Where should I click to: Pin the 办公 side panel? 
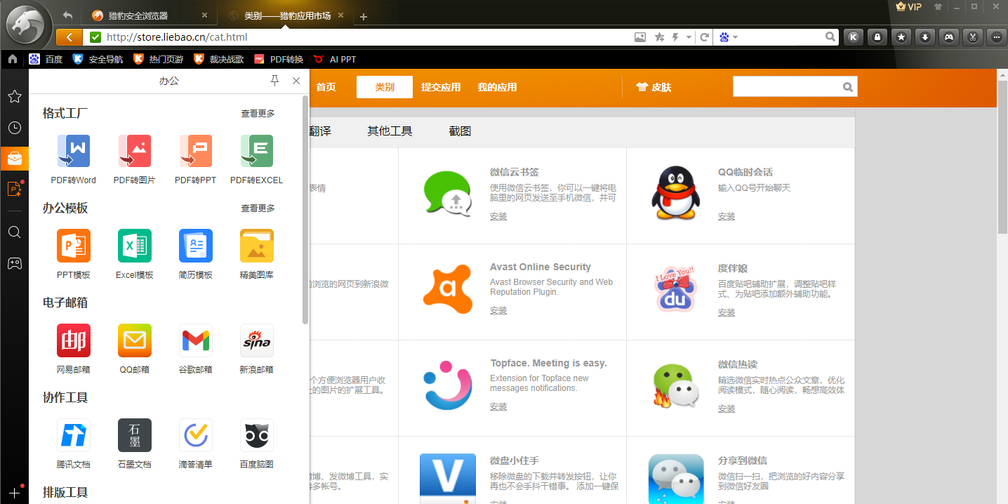click(x=275, y=81)
